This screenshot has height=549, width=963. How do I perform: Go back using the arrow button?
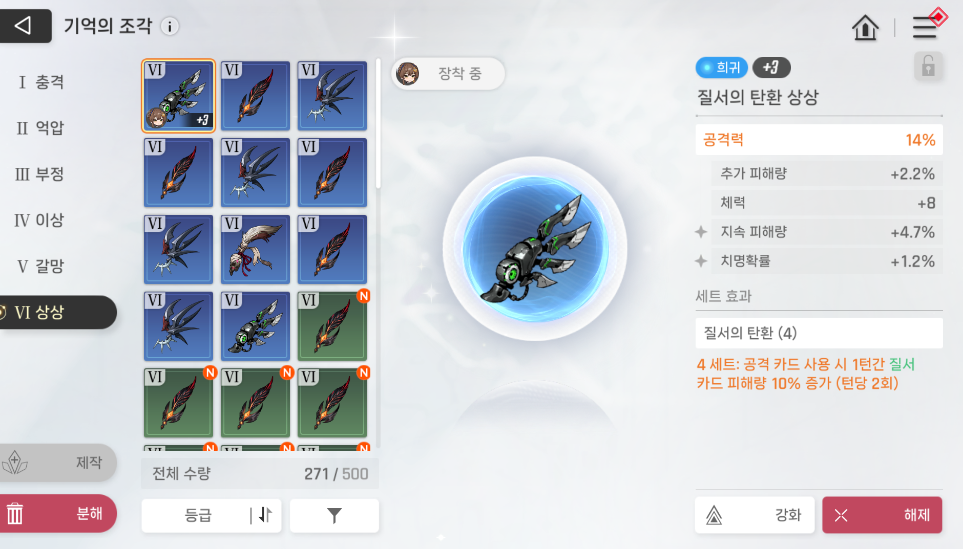tap(25, 26)
